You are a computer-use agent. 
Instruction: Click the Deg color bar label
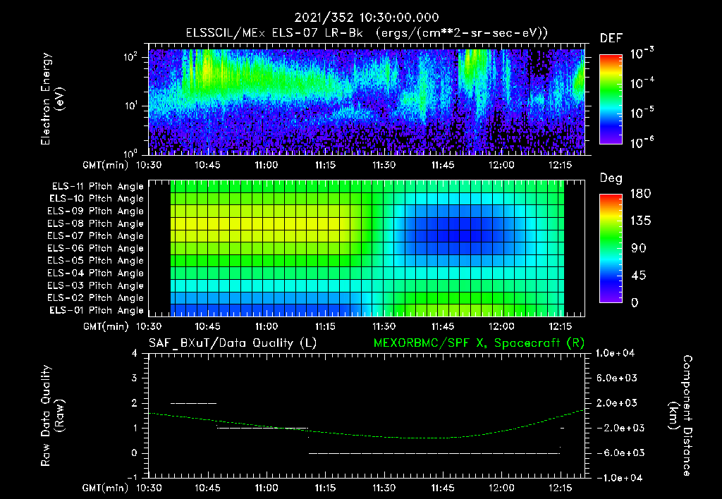pyautogui.click(x=611, y=178)
